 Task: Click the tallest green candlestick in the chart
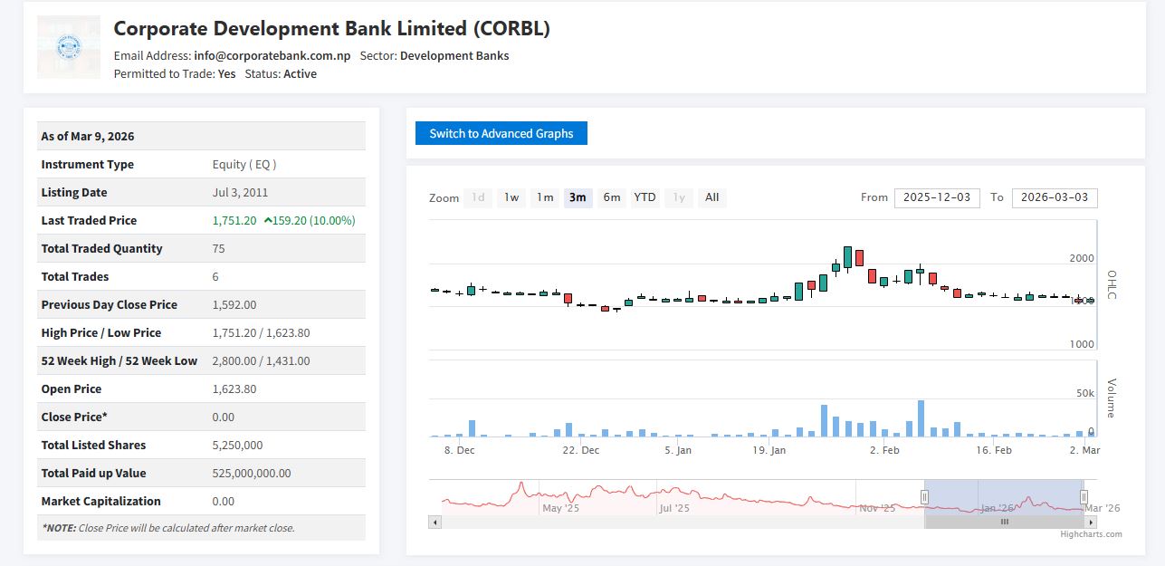point(847,257)
